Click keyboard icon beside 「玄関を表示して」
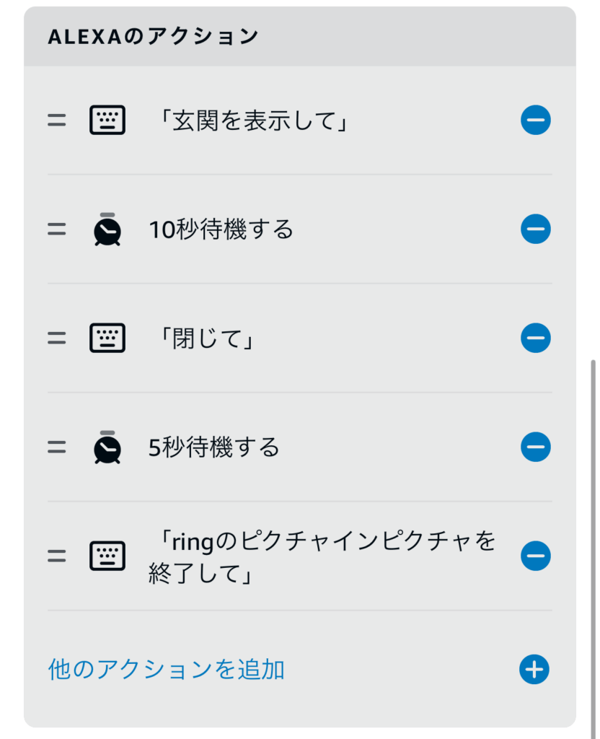 pyautogui.click(x=107, y=121)
